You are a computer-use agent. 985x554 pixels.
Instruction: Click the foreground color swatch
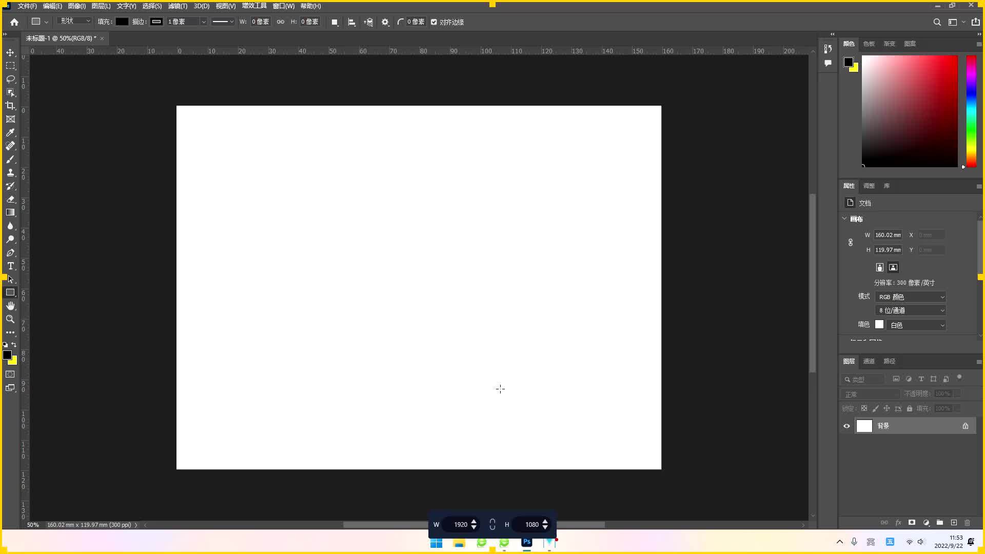click(8, 355)
